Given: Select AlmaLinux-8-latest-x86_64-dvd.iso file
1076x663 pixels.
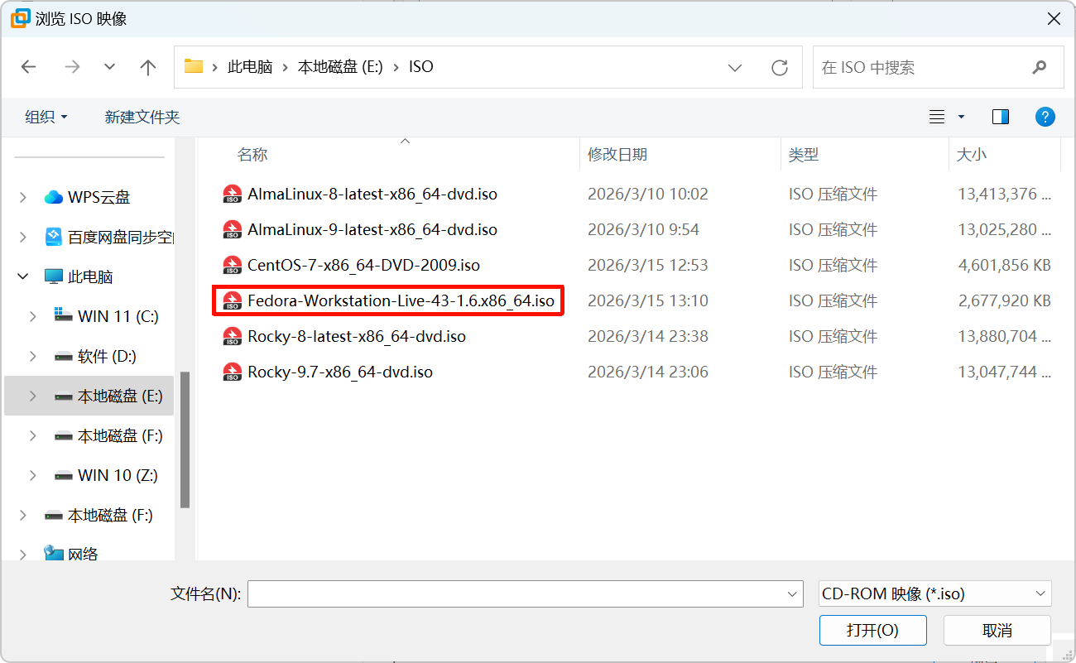Looking at the screenshot, I should [372, 195].
